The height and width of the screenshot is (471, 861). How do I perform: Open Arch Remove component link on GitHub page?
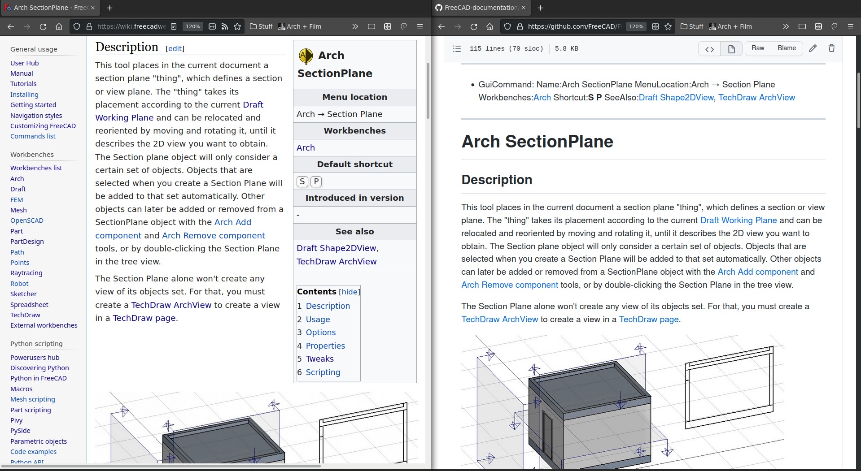(x=510, y=285)
